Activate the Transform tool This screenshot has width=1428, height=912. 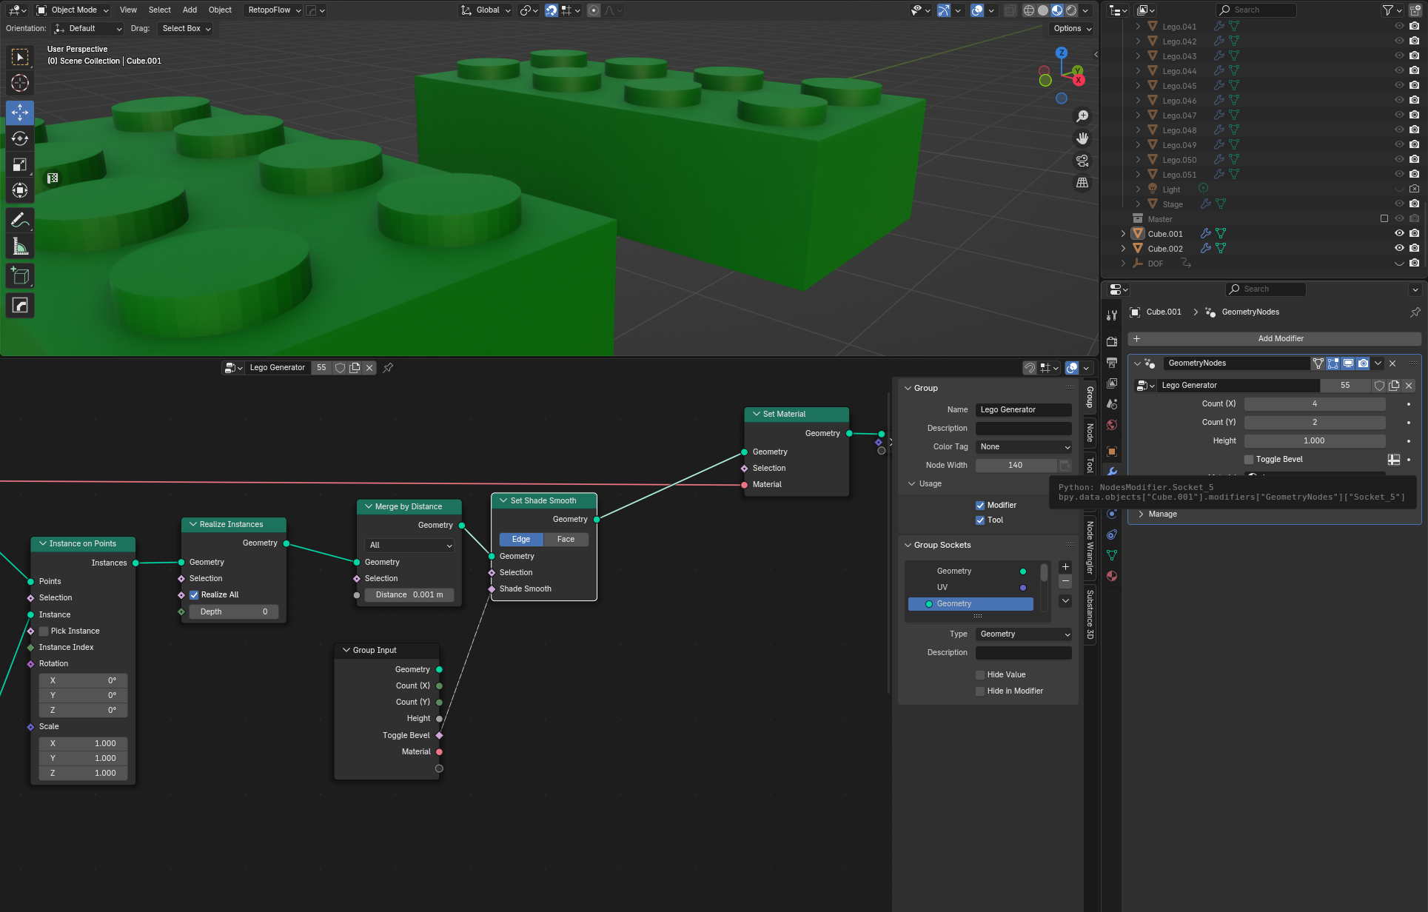point(20,190)
